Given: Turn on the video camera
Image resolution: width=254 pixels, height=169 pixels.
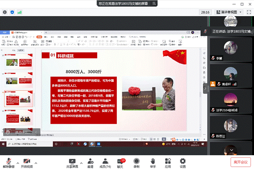Looking at the screenshot, I should click(x=27, y=163).
